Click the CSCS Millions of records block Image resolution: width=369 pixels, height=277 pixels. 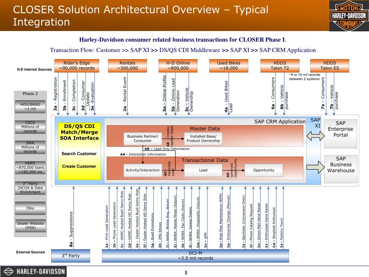coord(30,127)
